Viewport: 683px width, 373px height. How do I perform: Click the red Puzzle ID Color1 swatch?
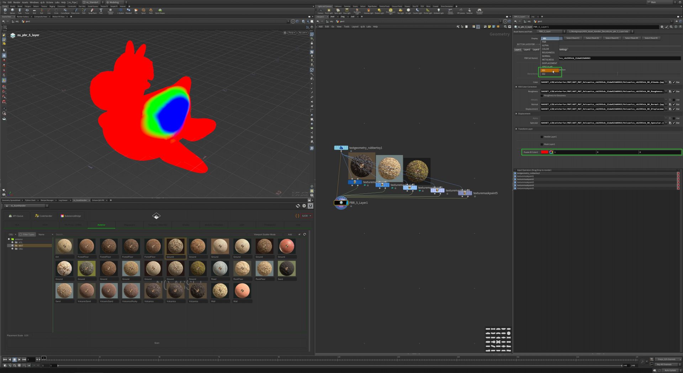point(544,152)
